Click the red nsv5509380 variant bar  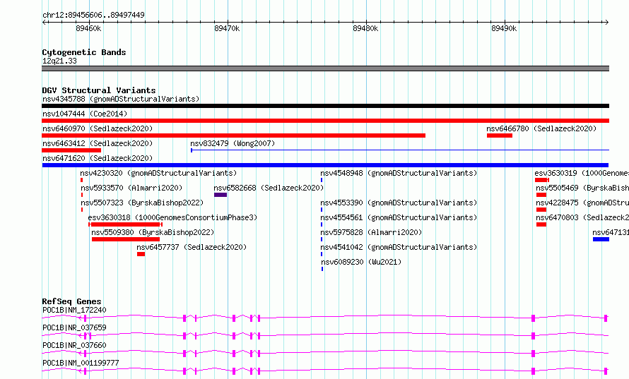(126, 239)
